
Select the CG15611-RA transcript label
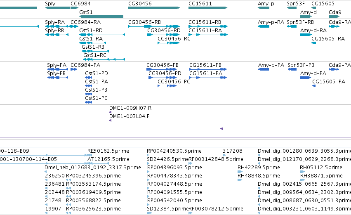[205, 31]
